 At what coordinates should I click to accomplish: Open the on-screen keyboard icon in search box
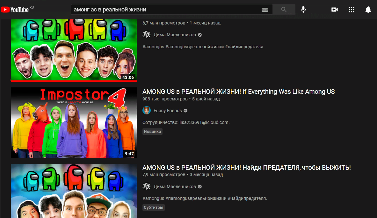[x=265, y=10]
